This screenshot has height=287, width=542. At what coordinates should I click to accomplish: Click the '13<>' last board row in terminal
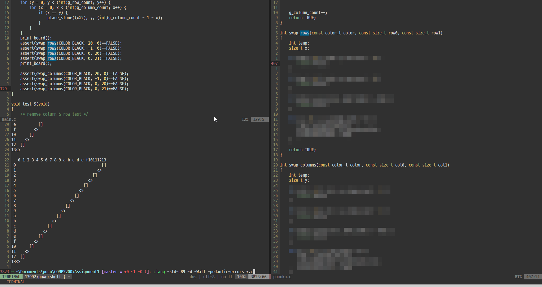tap(16, 262)
